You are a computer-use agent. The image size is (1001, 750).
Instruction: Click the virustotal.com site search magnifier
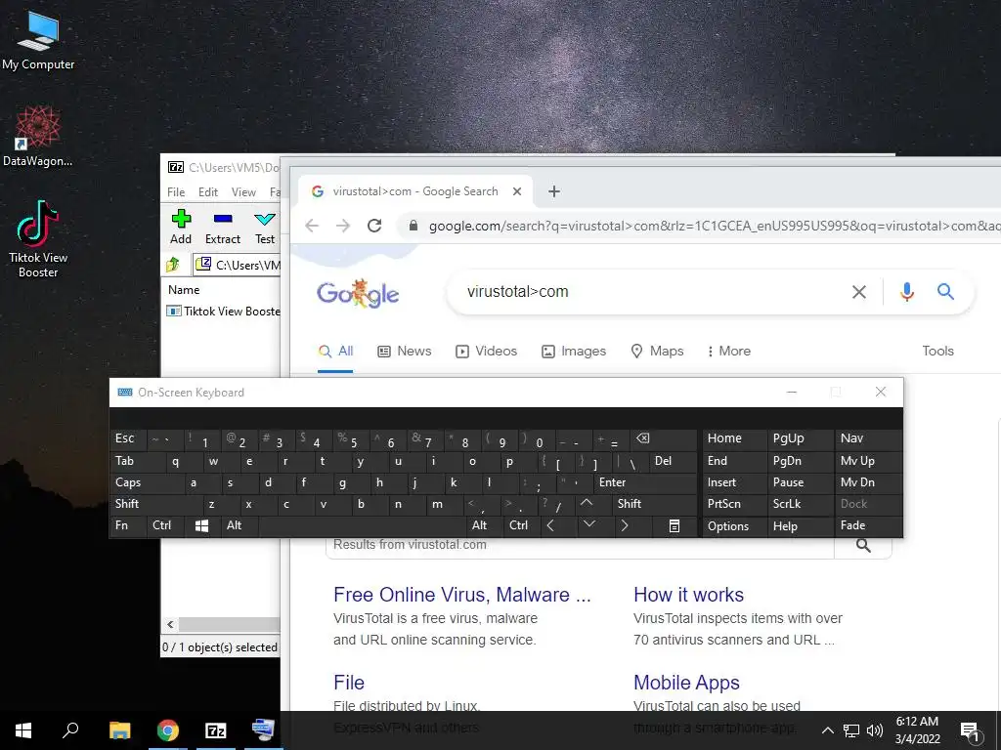coord(863,545)
